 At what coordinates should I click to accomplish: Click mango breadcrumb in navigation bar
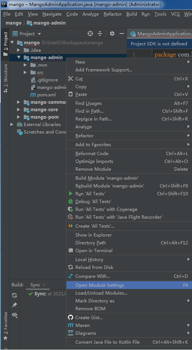(13, 23)
